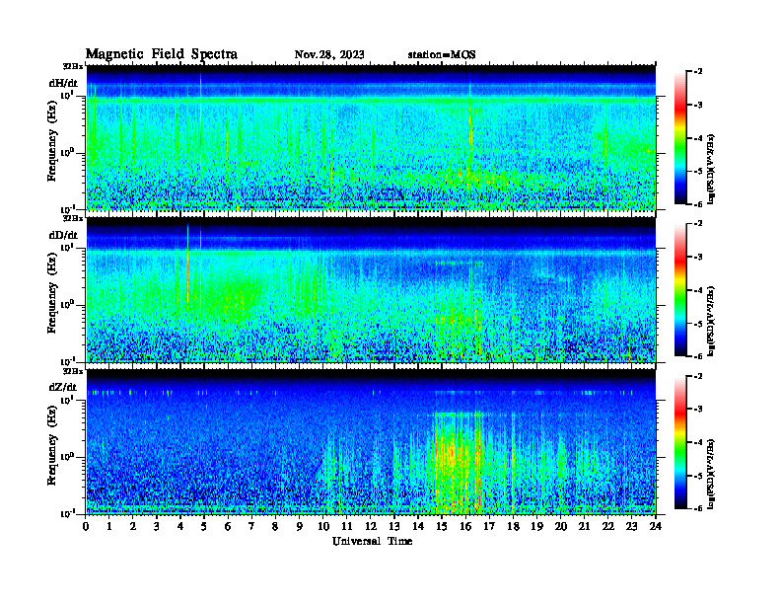Click hour 18 on the Universal Time axis
This screenshot has width=781, height=604.
[x=513, y=527]
